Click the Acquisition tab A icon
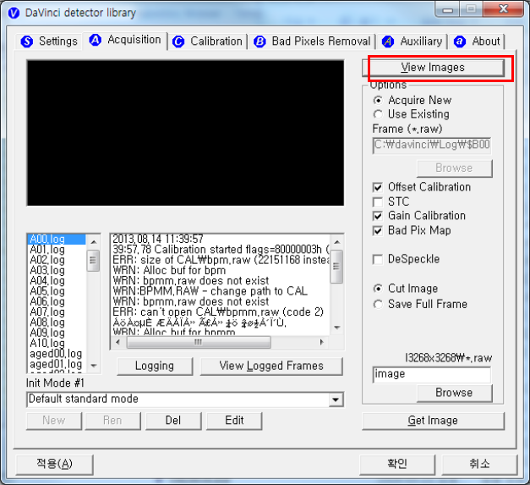 [96, 40]
